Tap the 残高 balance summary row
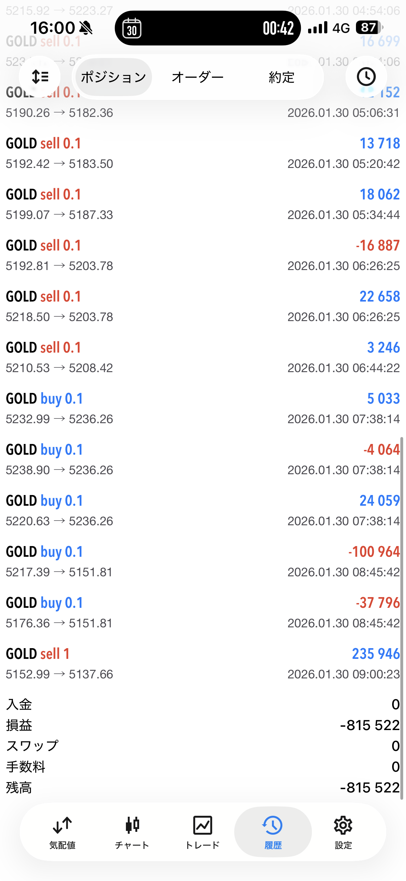 tap(203, 788)
